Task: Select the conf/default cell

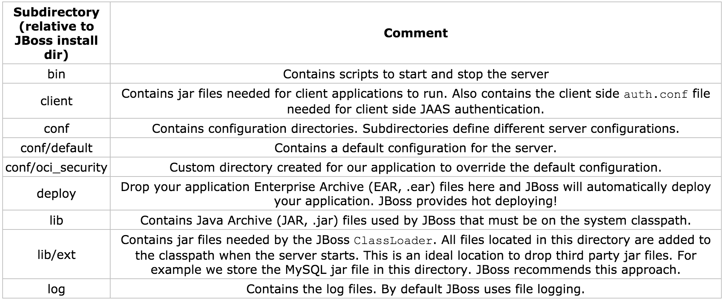Action: click(x=56, y=148)
